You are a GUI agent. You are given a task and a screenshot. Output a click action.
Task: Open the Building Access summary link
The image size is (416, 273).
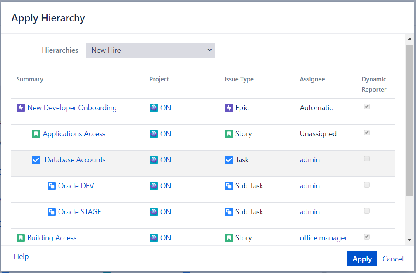tap(52, 238)
